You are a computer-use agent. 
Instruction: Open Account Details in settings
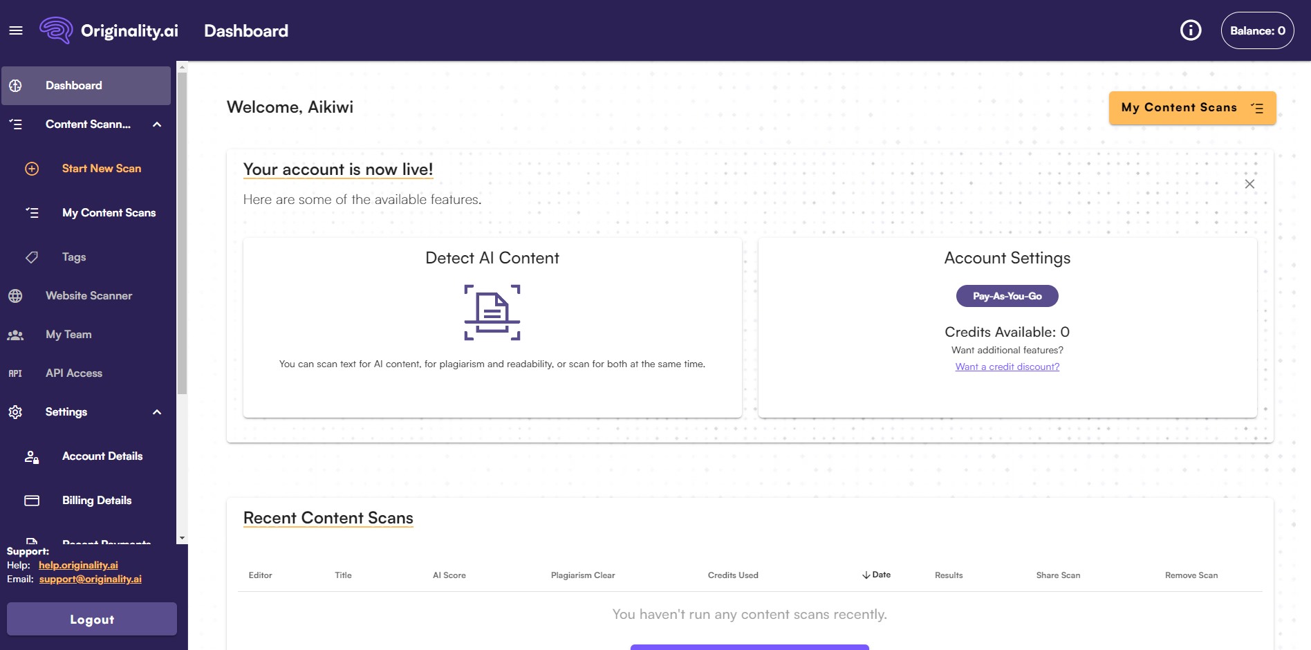(102, 456)
